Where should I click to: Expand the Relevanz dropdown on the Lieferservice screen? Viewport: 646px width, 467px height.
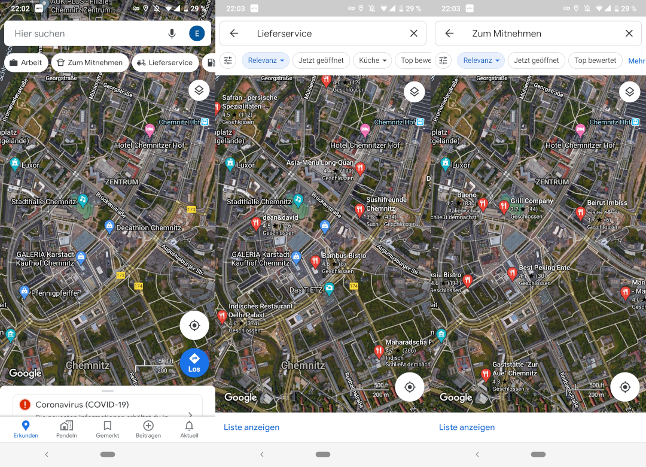[x=266, y=60]
